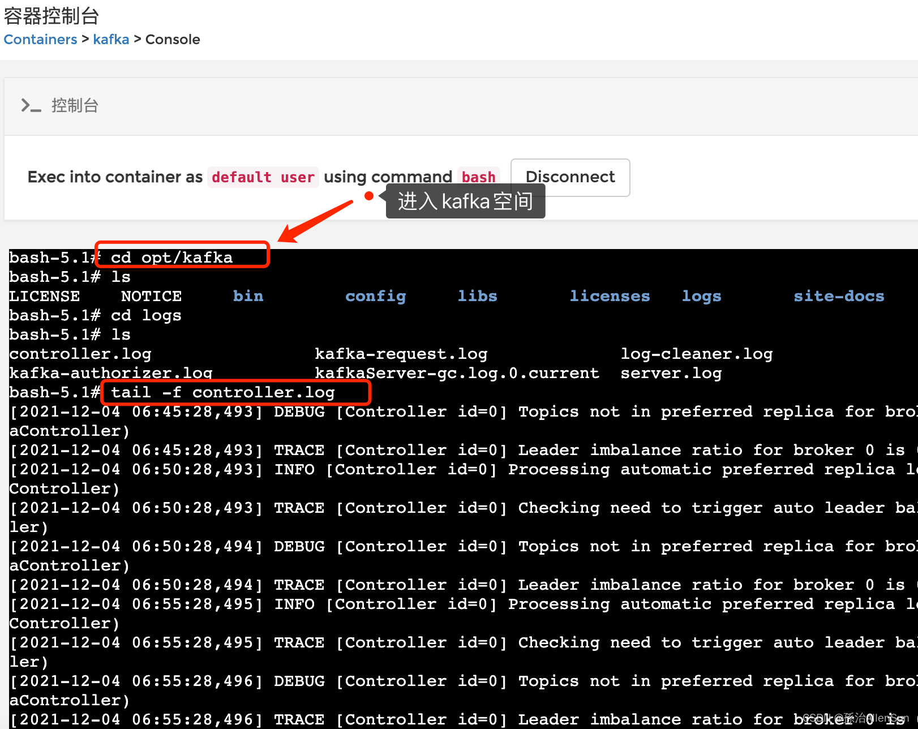Viewport: 918px width, 729px height.
Task: Focus the terminal console area
Action: pos(464,489)
